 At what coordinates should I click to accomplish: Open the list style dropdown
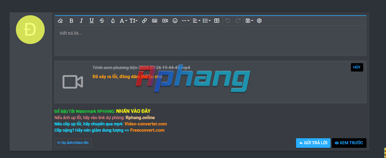point(207,21)
